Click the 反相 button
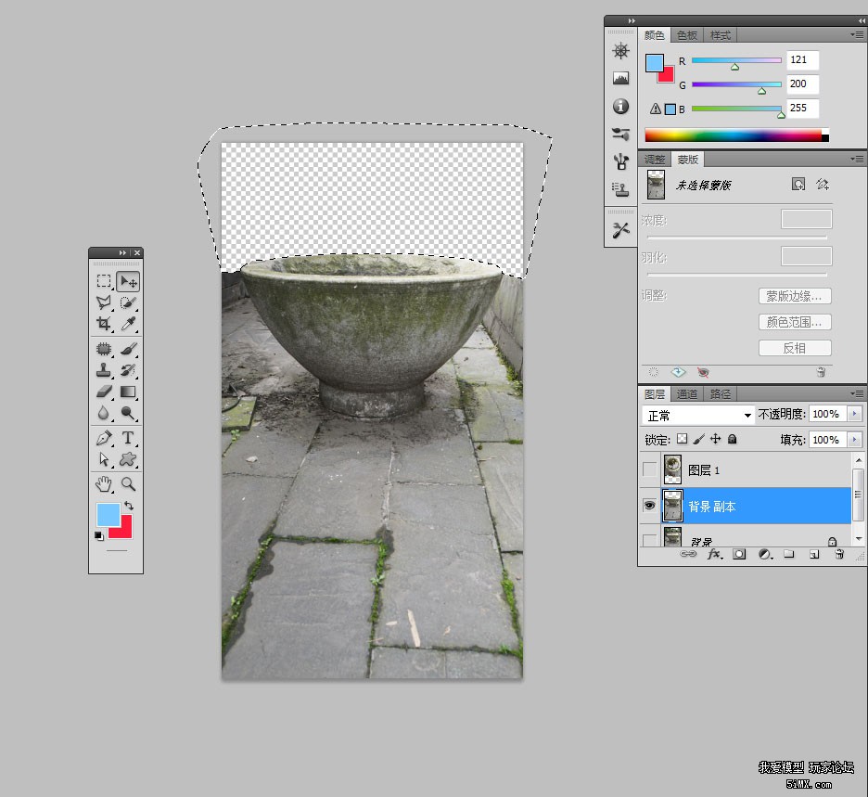868x797 pixels. [x=794, y=348]
